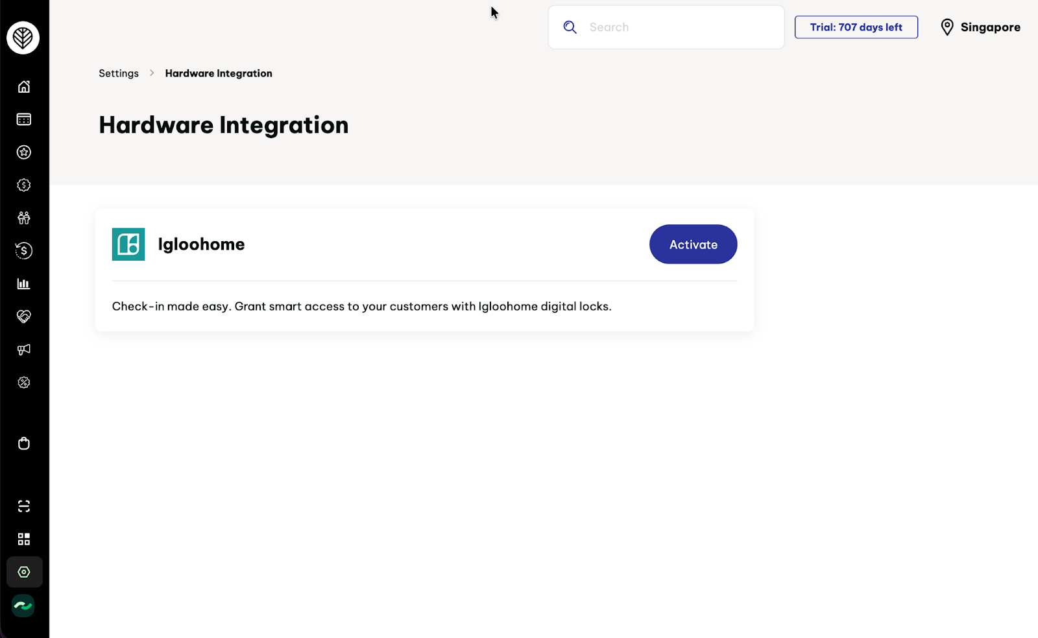Open the dollar badge sidebar icon
Viewport: 1038px width, 638px height.
[x=24, y=185]
